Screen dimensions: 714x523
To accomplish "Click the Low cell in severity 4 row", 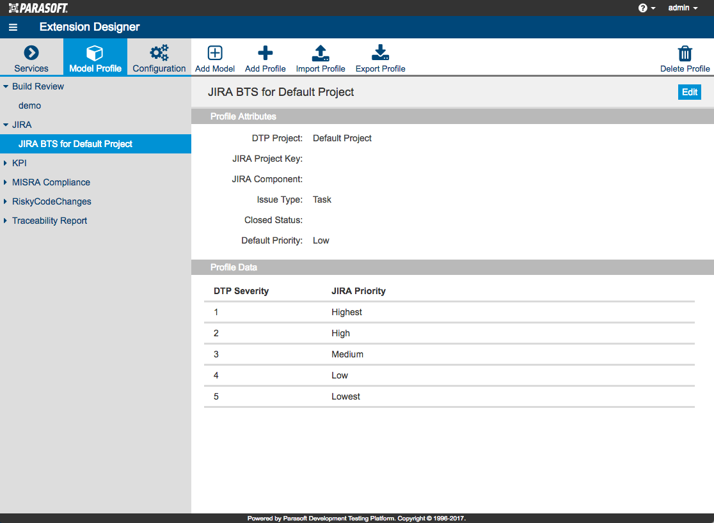I will [340, 375].
